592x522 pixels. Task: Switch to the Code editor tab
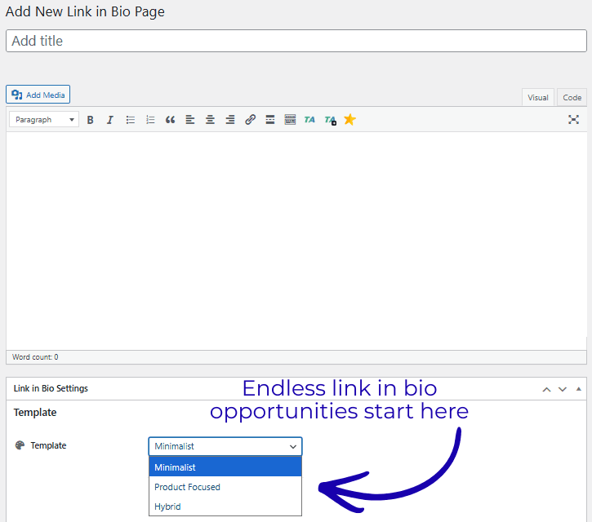coord(572,98)
